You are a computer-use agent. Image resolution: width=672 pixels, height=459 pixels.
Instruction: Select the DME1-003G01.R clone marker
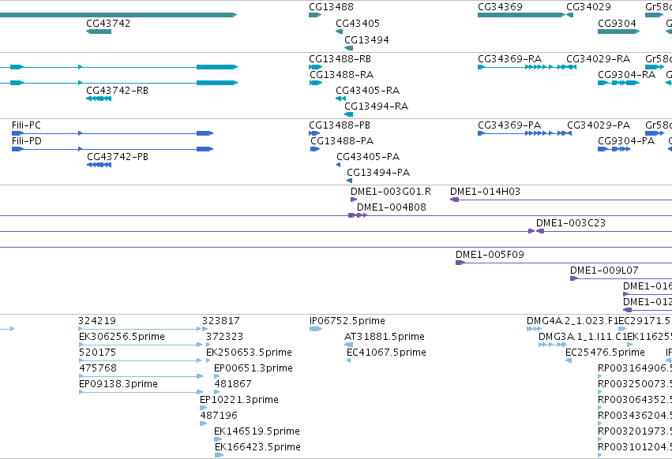(354, 200)
